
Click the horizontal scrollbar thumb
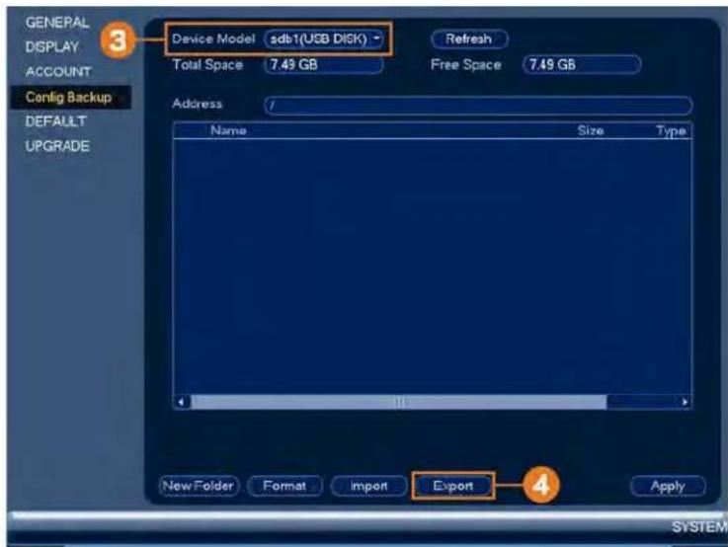[x=399, y=402]
